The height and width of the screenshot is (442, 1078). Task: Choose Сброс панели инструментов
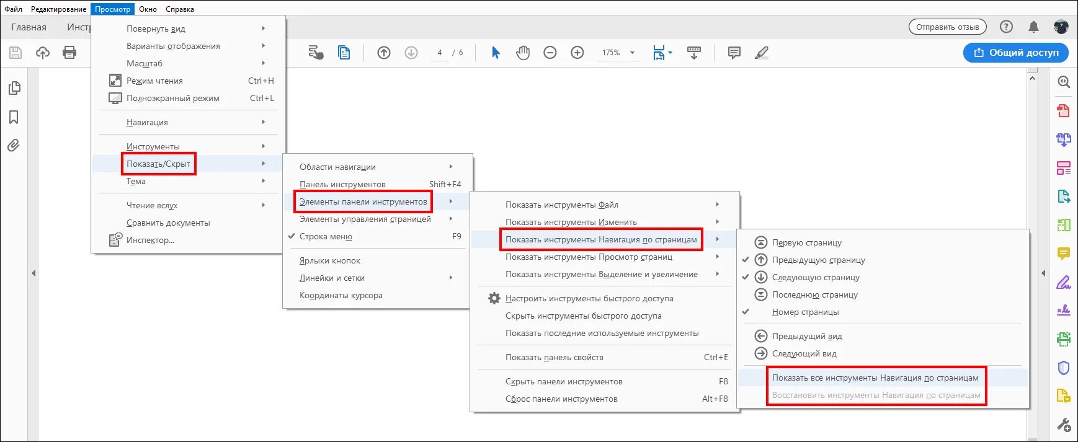[x=605, y=399]
